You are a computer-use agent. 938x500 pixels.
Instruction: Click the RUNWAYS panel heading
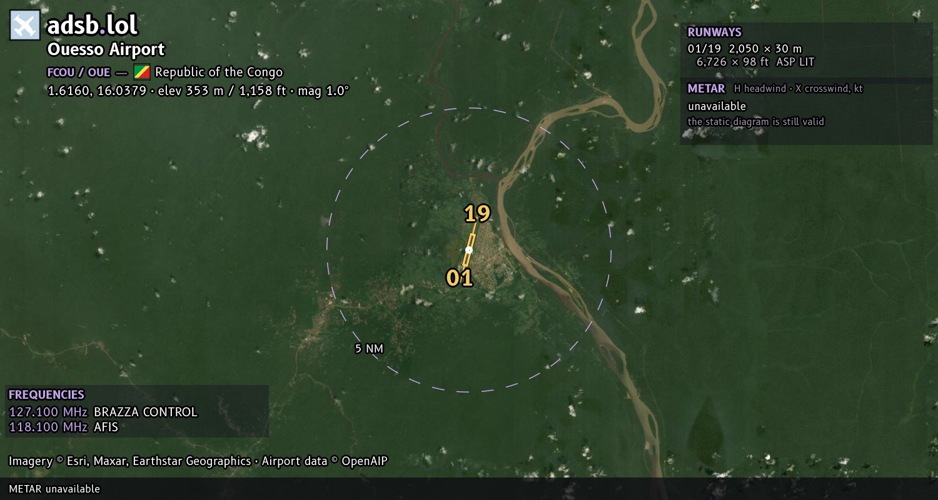[714, 32]
